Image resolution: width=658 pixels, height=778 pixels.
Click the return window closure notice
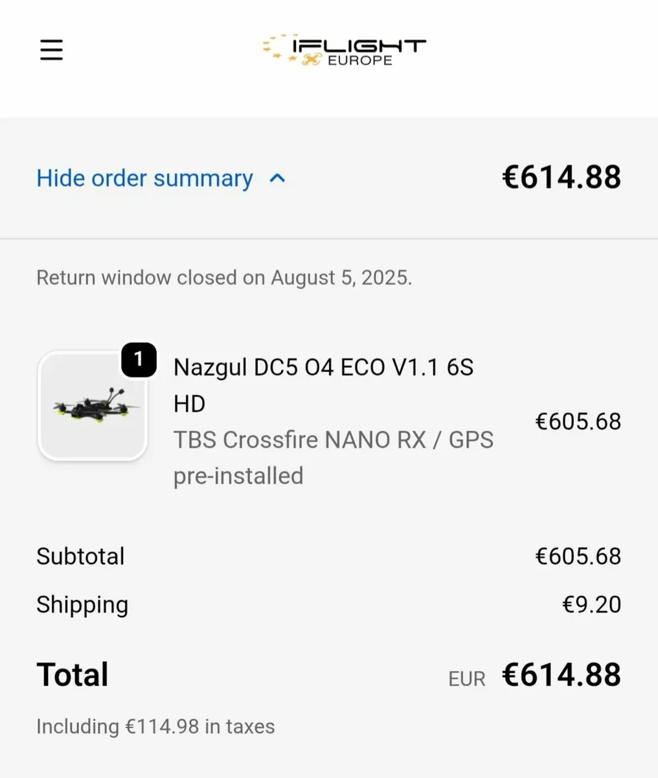click(x=224, y=277)
